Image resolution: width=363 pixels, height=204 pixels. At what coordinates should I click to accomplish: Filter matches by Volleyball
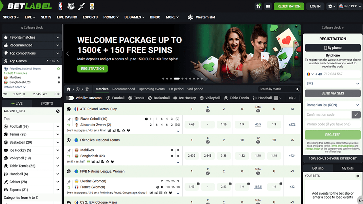click(x=210, y=98)
